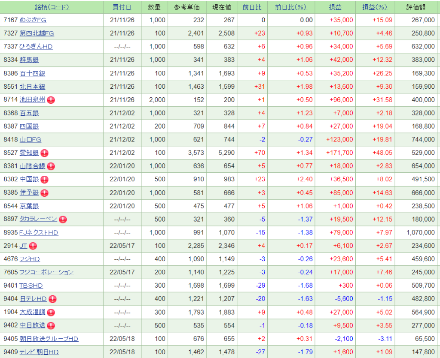Screen dimensions: 440x358
Task: Sort by 銘柄(コード) column header
Action: pyautogui.click(x=52, y=7)
